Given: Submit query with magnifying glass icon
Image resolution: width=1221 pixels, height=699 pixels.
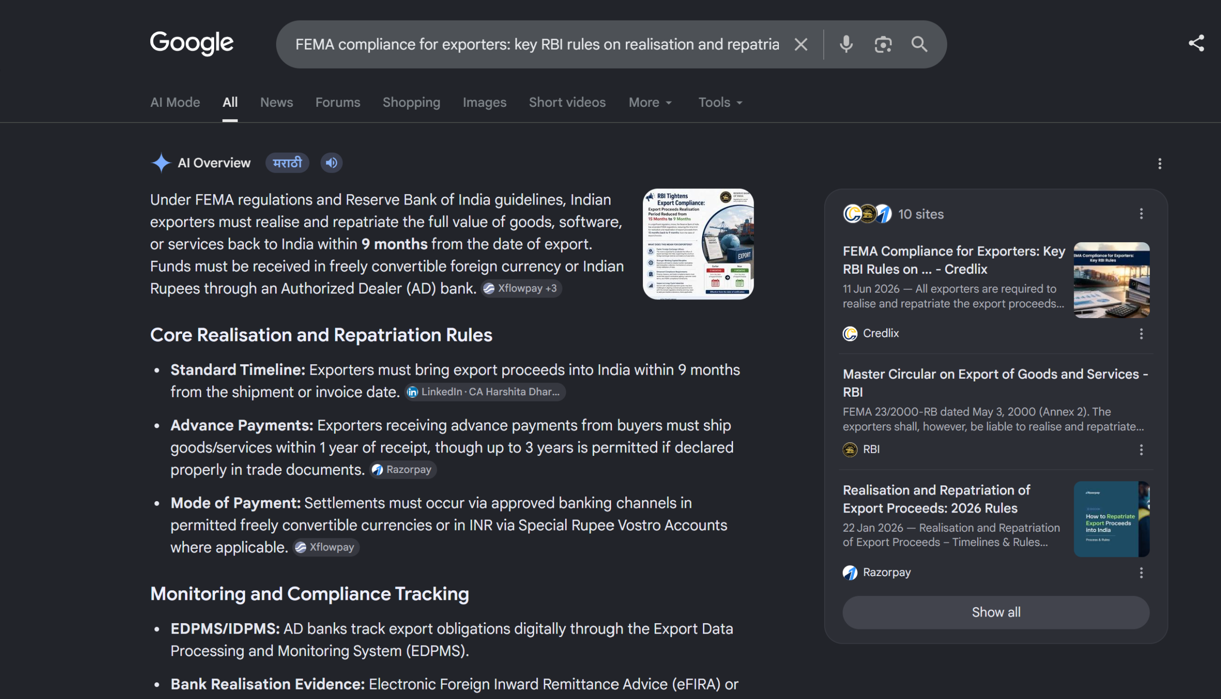Looking at the screenshot, I should point(919,44).
